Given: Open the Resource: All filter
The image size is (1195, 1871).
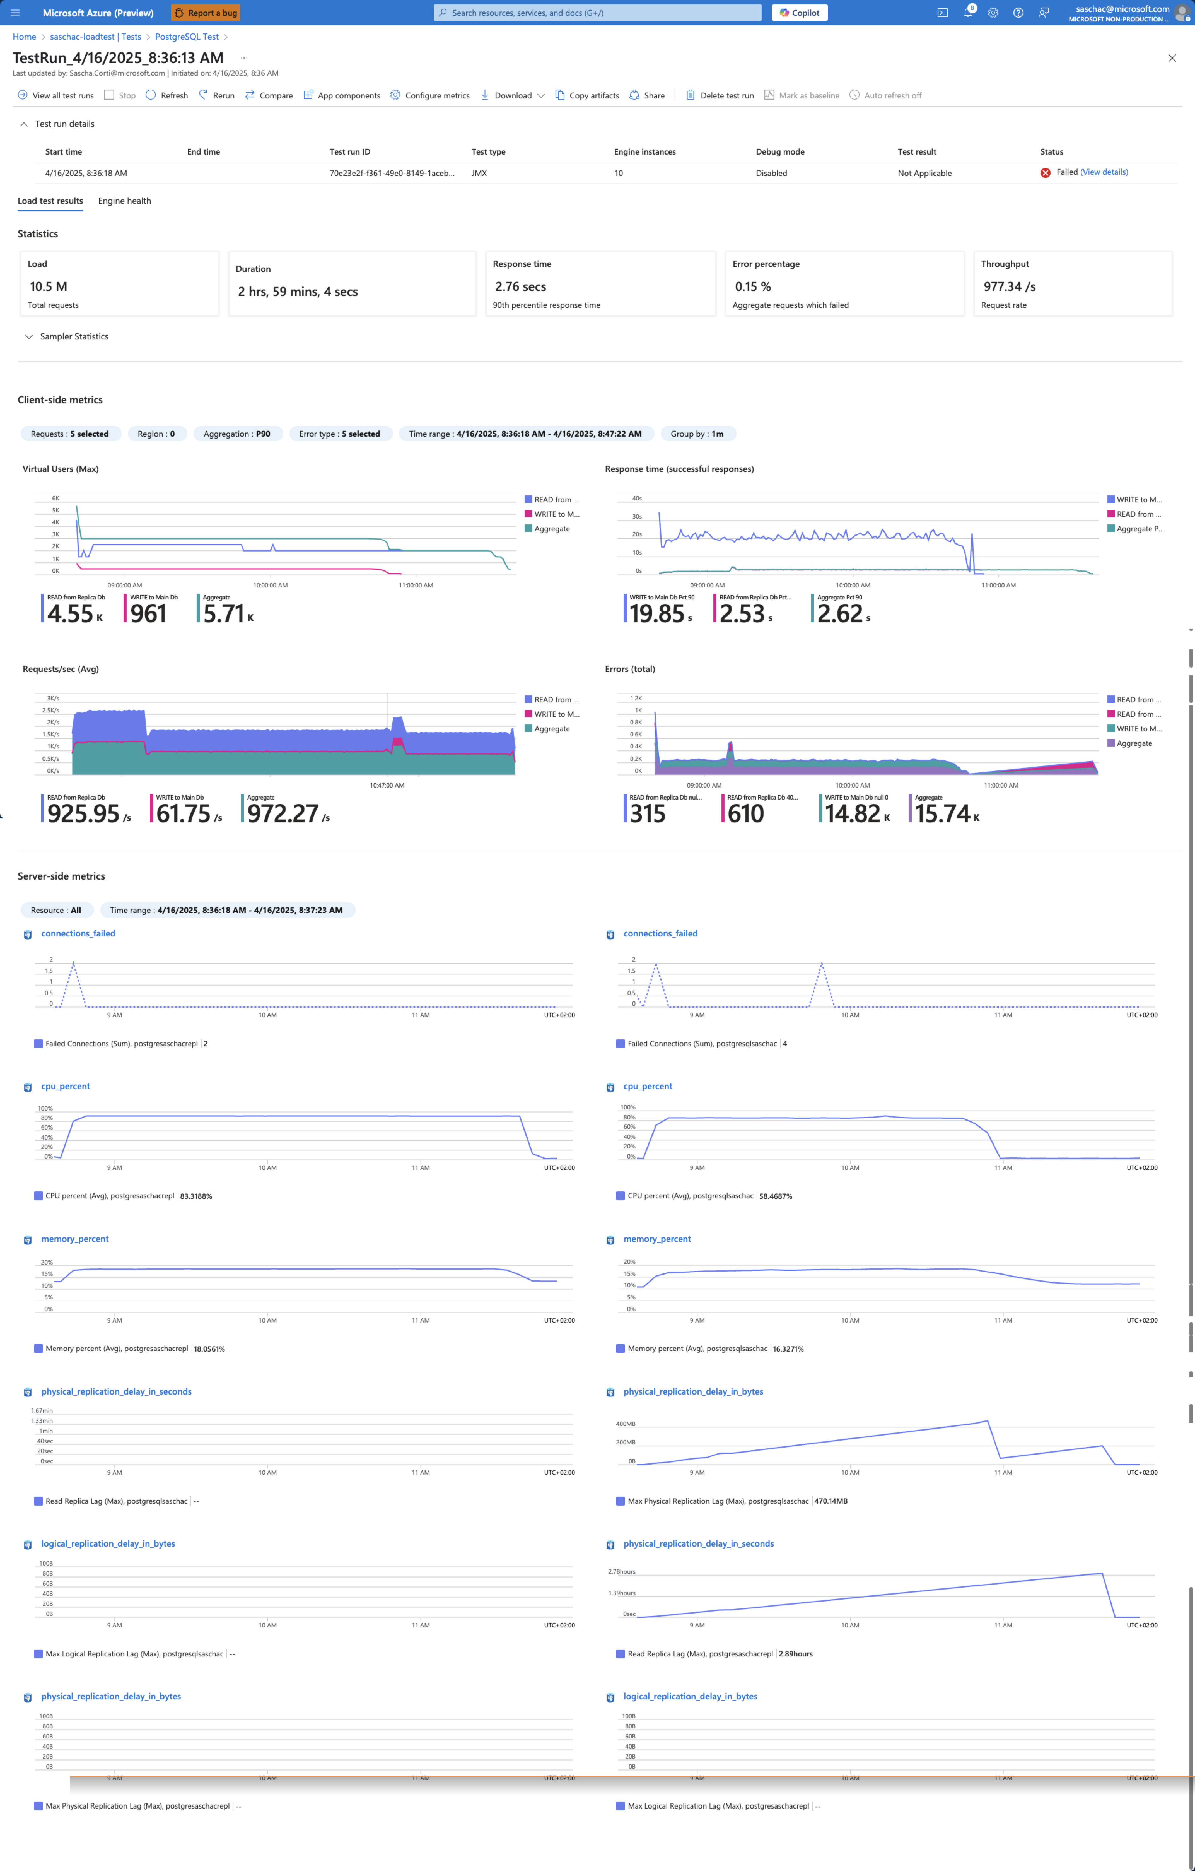Looking at the screenshot, I should (x=57, y=910).
